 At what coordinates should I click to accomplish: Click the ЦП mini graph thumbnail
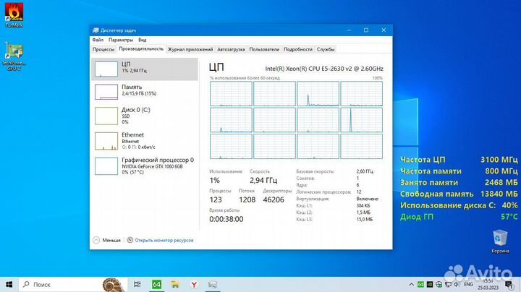[x=106, y=69]
